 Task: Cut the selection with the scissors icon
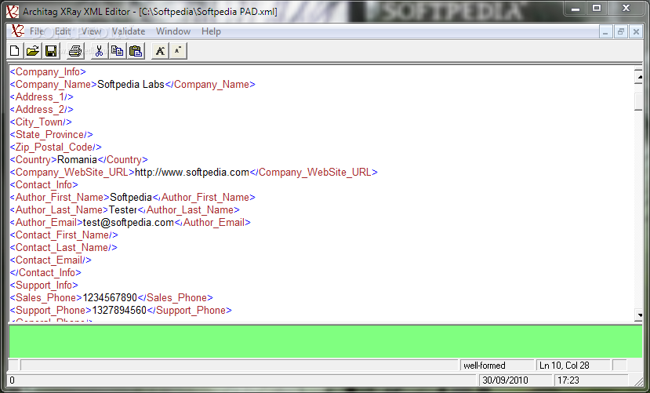click(x=99, y=51)
